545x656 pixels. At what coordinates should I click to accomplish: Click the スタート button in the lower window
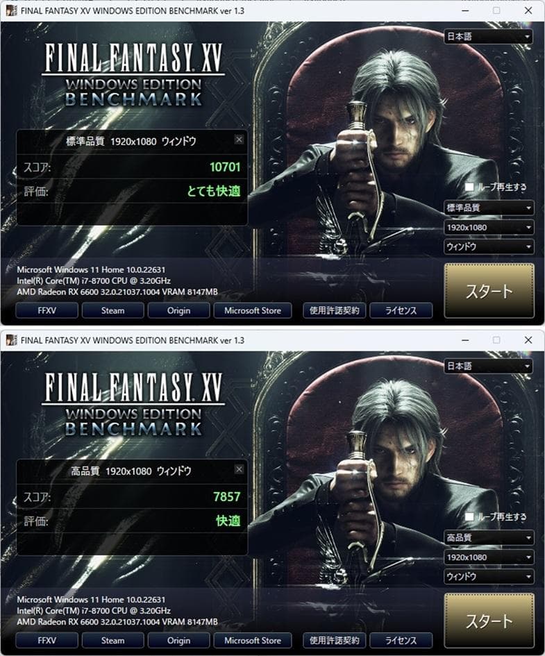[489, 621]
